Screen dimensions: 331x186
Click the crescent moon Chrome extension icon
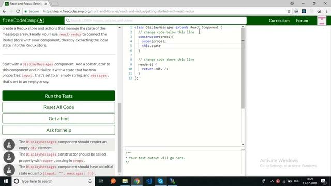[319, 11]
